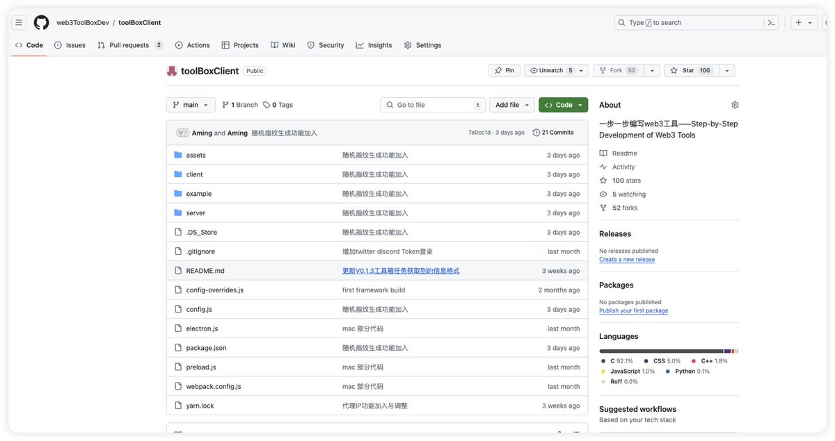Image resolution: width=835 pixels, height=441 pixels.
Task: Click the tag icon next to 0 Tags
Action: (266, 105)
